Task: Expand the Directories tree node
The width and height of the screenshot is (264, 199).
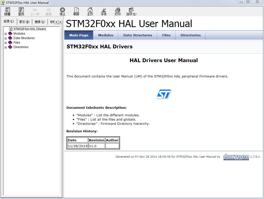Action: pos(6,48)
